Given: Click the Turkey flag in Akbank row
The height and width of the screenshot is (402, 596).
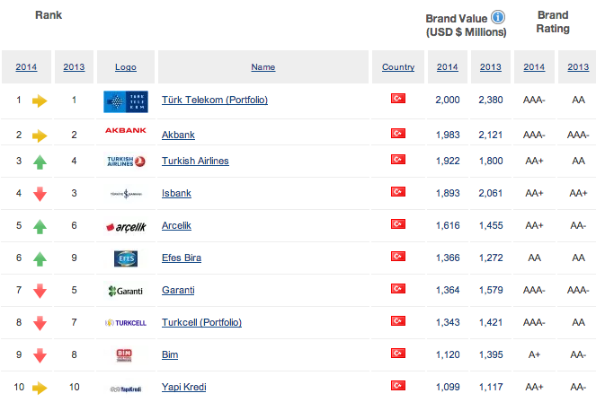Looking at the screenshot, I should coord(398,134).
